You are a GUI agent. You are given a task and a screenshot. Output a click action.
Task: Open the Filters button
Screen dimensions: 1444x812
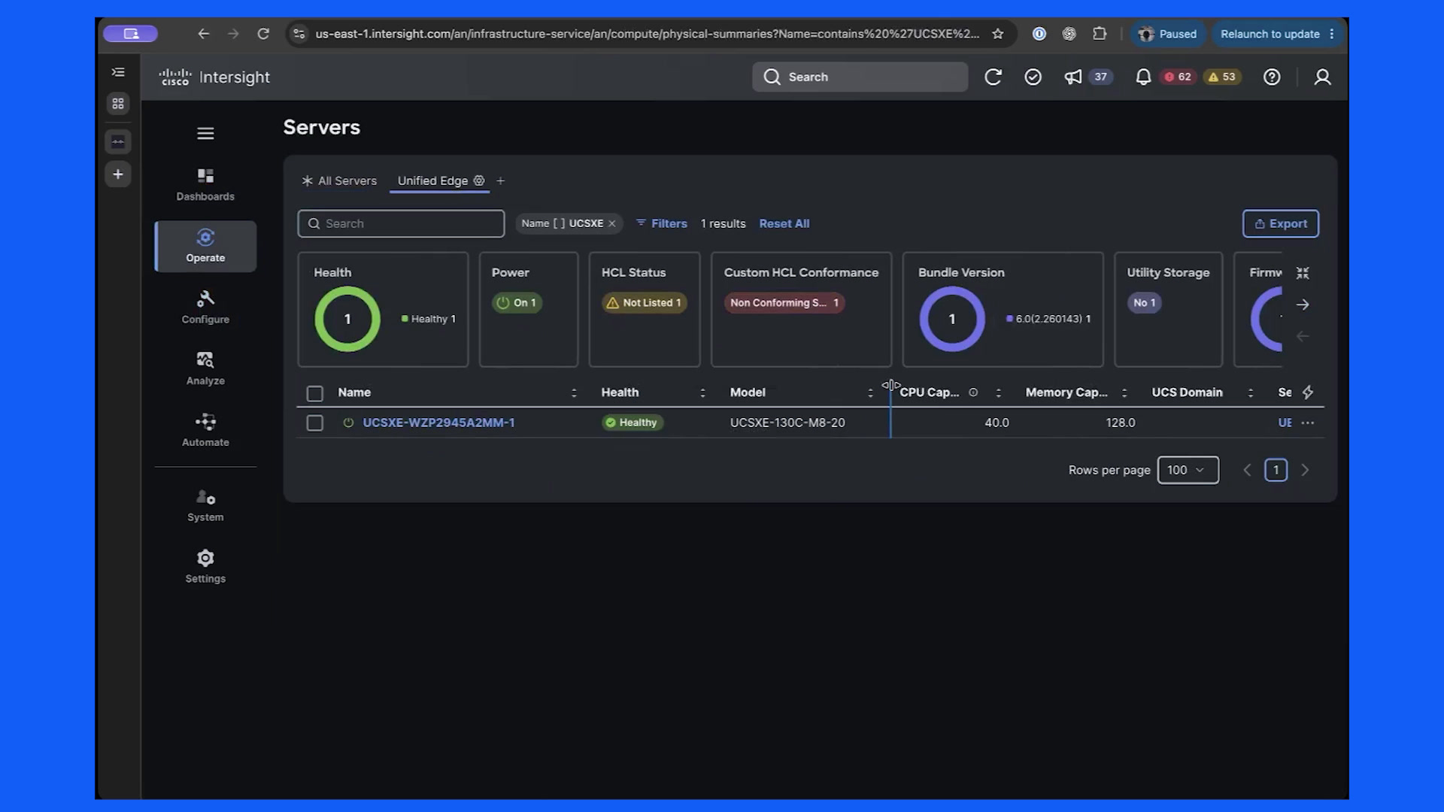click(662, 223)
